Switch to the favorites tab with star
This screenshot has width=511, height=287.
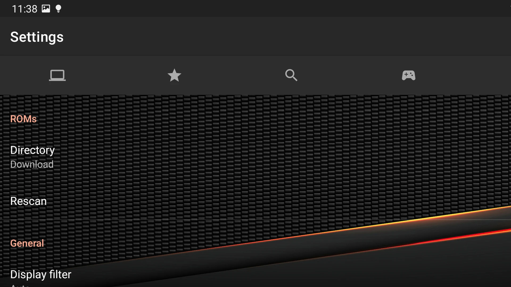(174, 75)
